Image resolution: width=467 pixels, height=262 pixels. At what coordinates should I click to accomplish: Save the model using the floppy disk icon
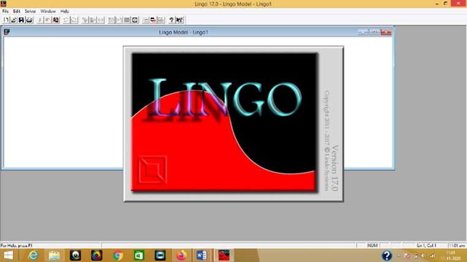click(21, 20)
